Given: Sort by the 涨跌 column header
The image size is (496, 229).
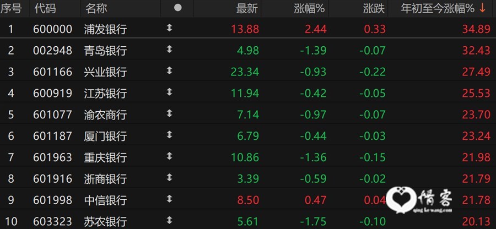Looking at the screenshot, I should 374,8.
